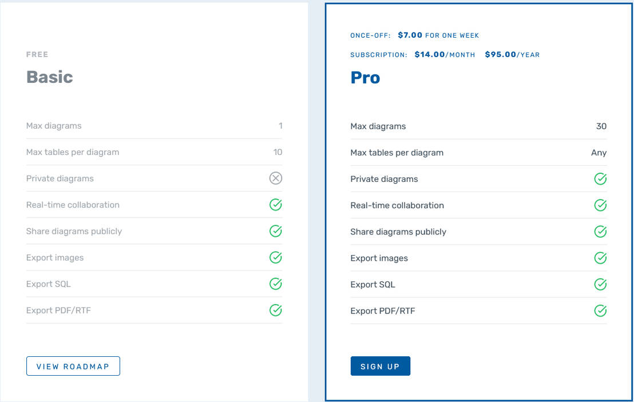Click Basic Share diagrams publicly checkmark

click(276, 231)
